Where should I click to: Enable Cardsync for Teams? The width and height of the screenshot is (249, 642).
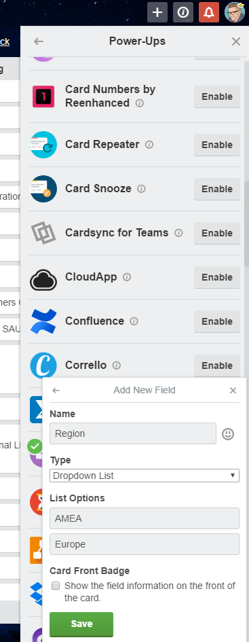pos(217,234)
